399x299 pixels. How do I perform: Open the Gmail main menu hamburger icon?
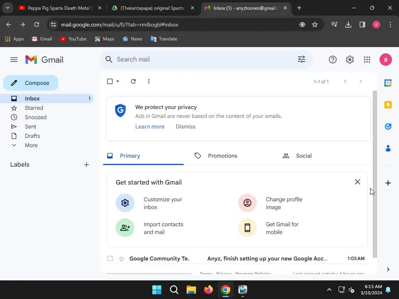(x=14, y=60)
